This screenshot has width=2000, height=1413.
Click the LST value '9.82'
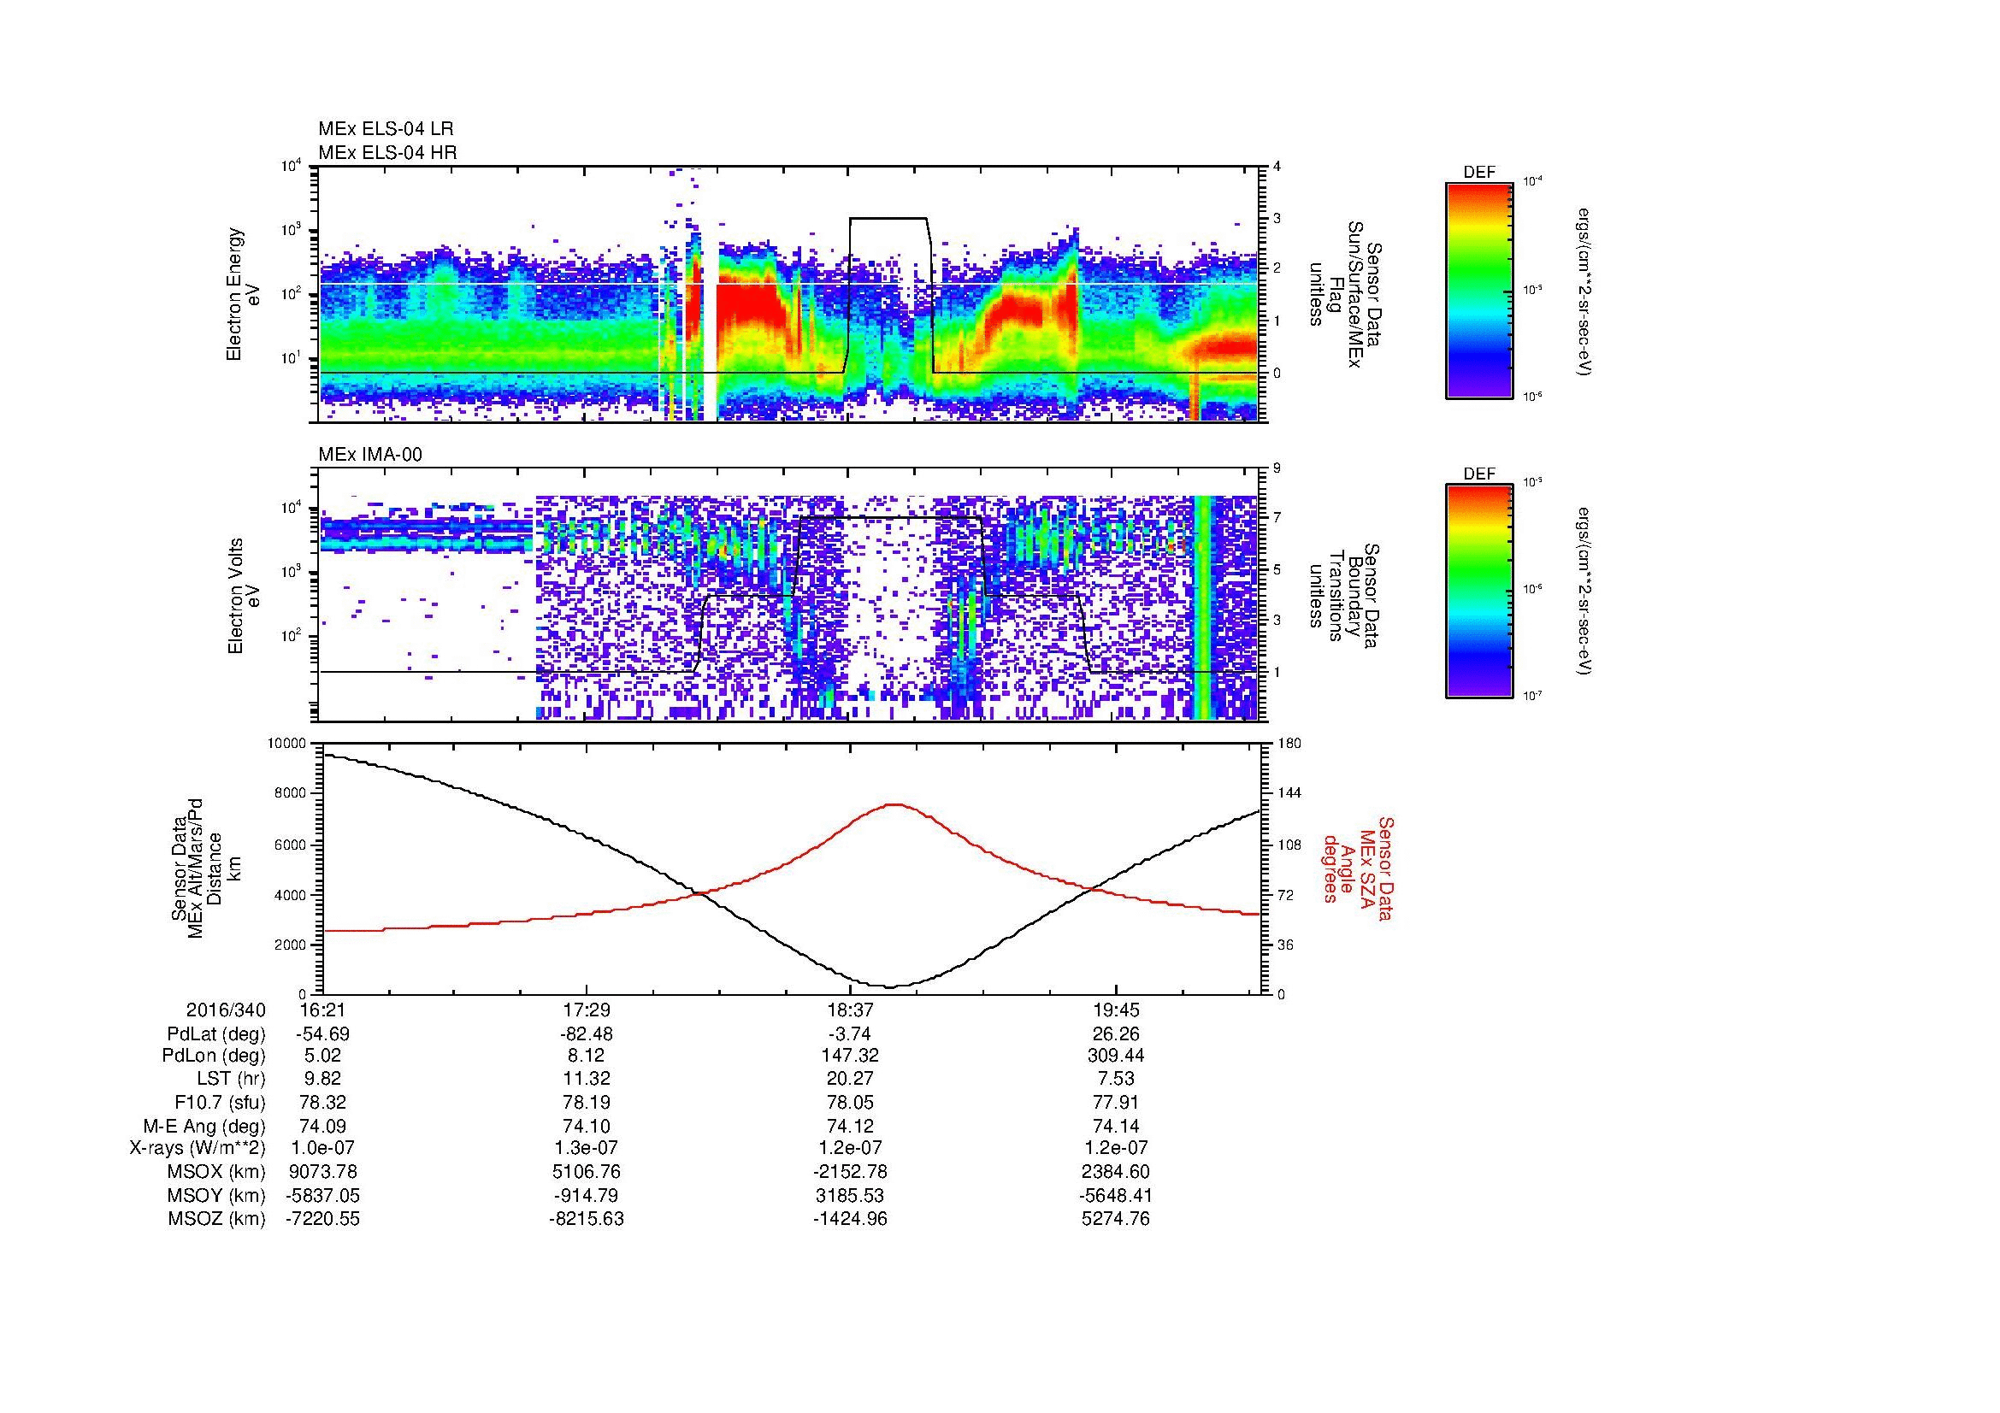point(322,1080)
